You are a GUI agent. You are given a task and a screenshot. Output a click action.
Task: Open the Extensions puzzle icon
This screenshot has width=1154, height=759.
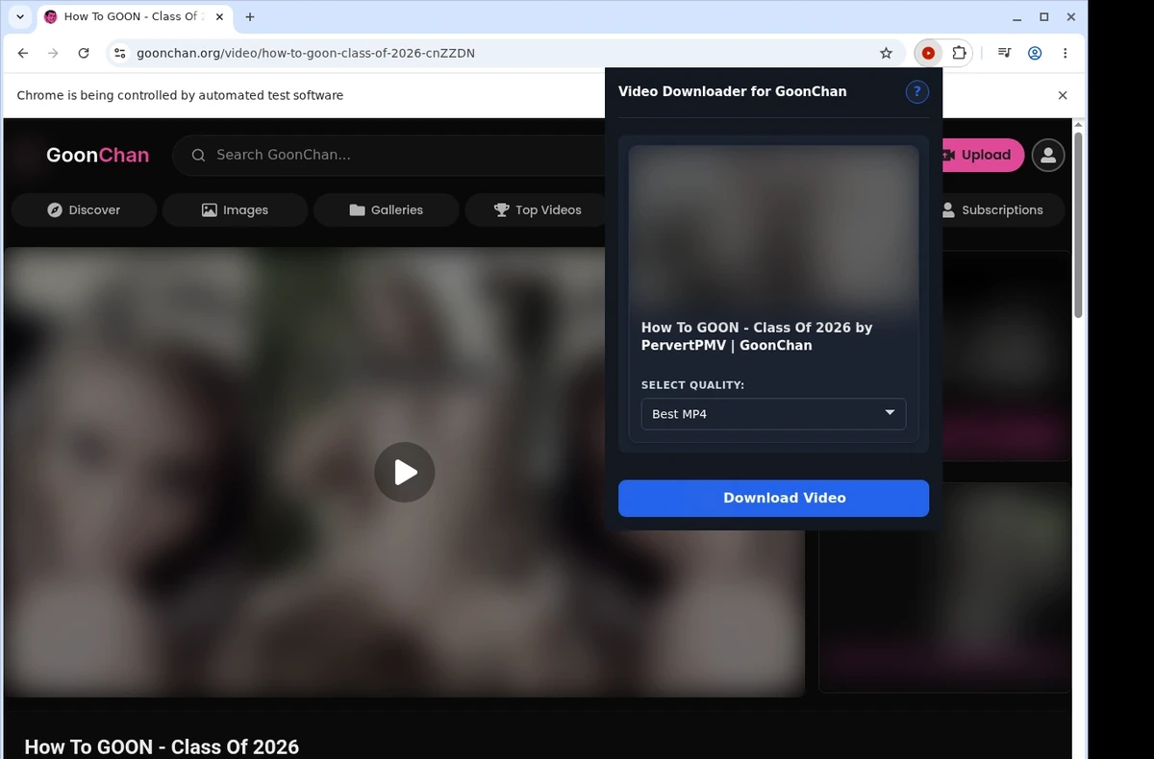point(959,53)
